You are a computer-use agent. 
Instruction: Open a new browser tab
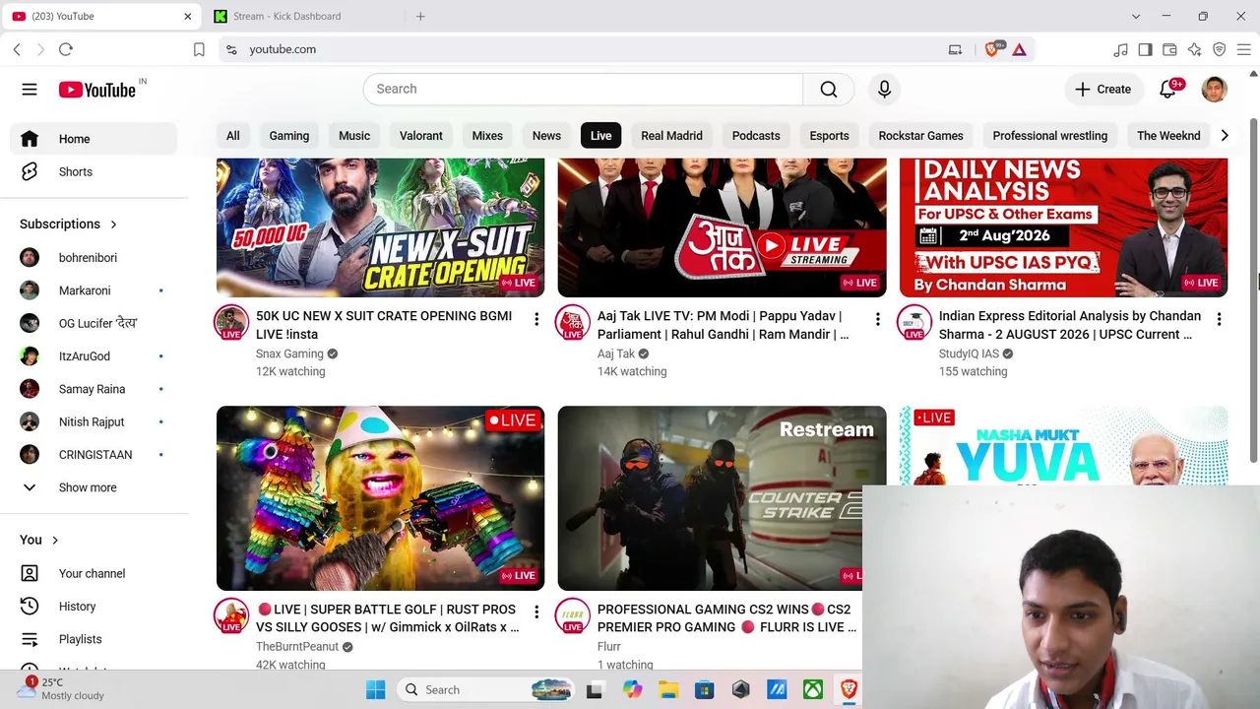(x=420, y=16)
